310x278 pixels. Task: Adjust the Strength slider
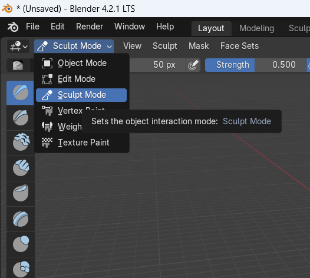[255, 65]
